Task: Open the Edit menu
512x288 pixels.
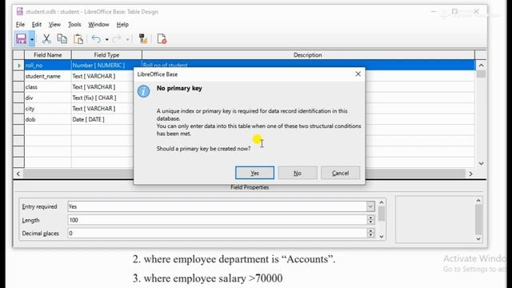Action: click(x=37, y=25)
